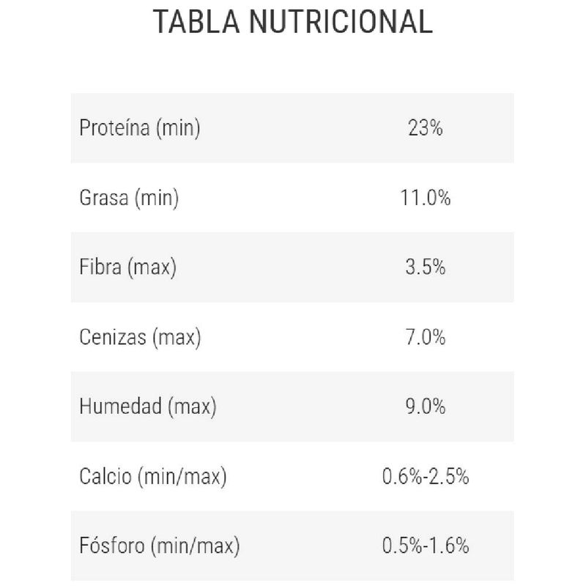Select the word Calcio in the table
Image resolution: width=586 pixels, height=586 pixels.
103,477
